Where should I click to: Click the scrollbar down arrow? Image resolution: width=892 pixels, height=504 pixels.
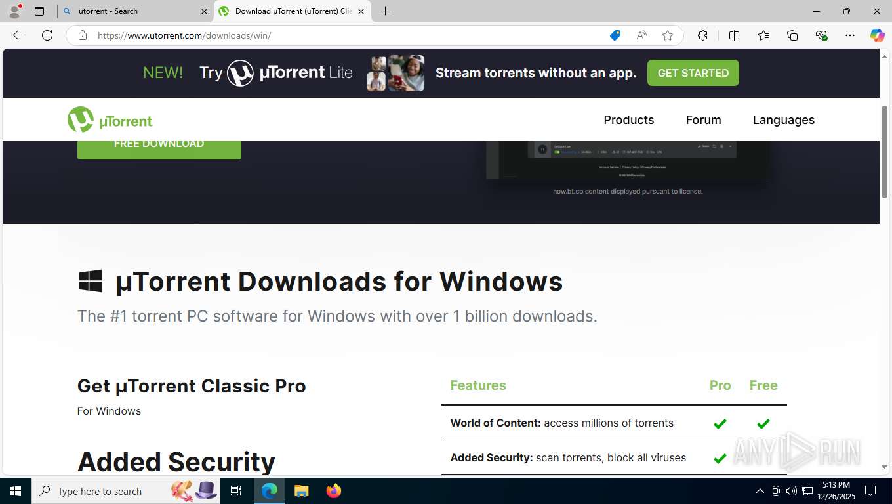tap(884, 467)
